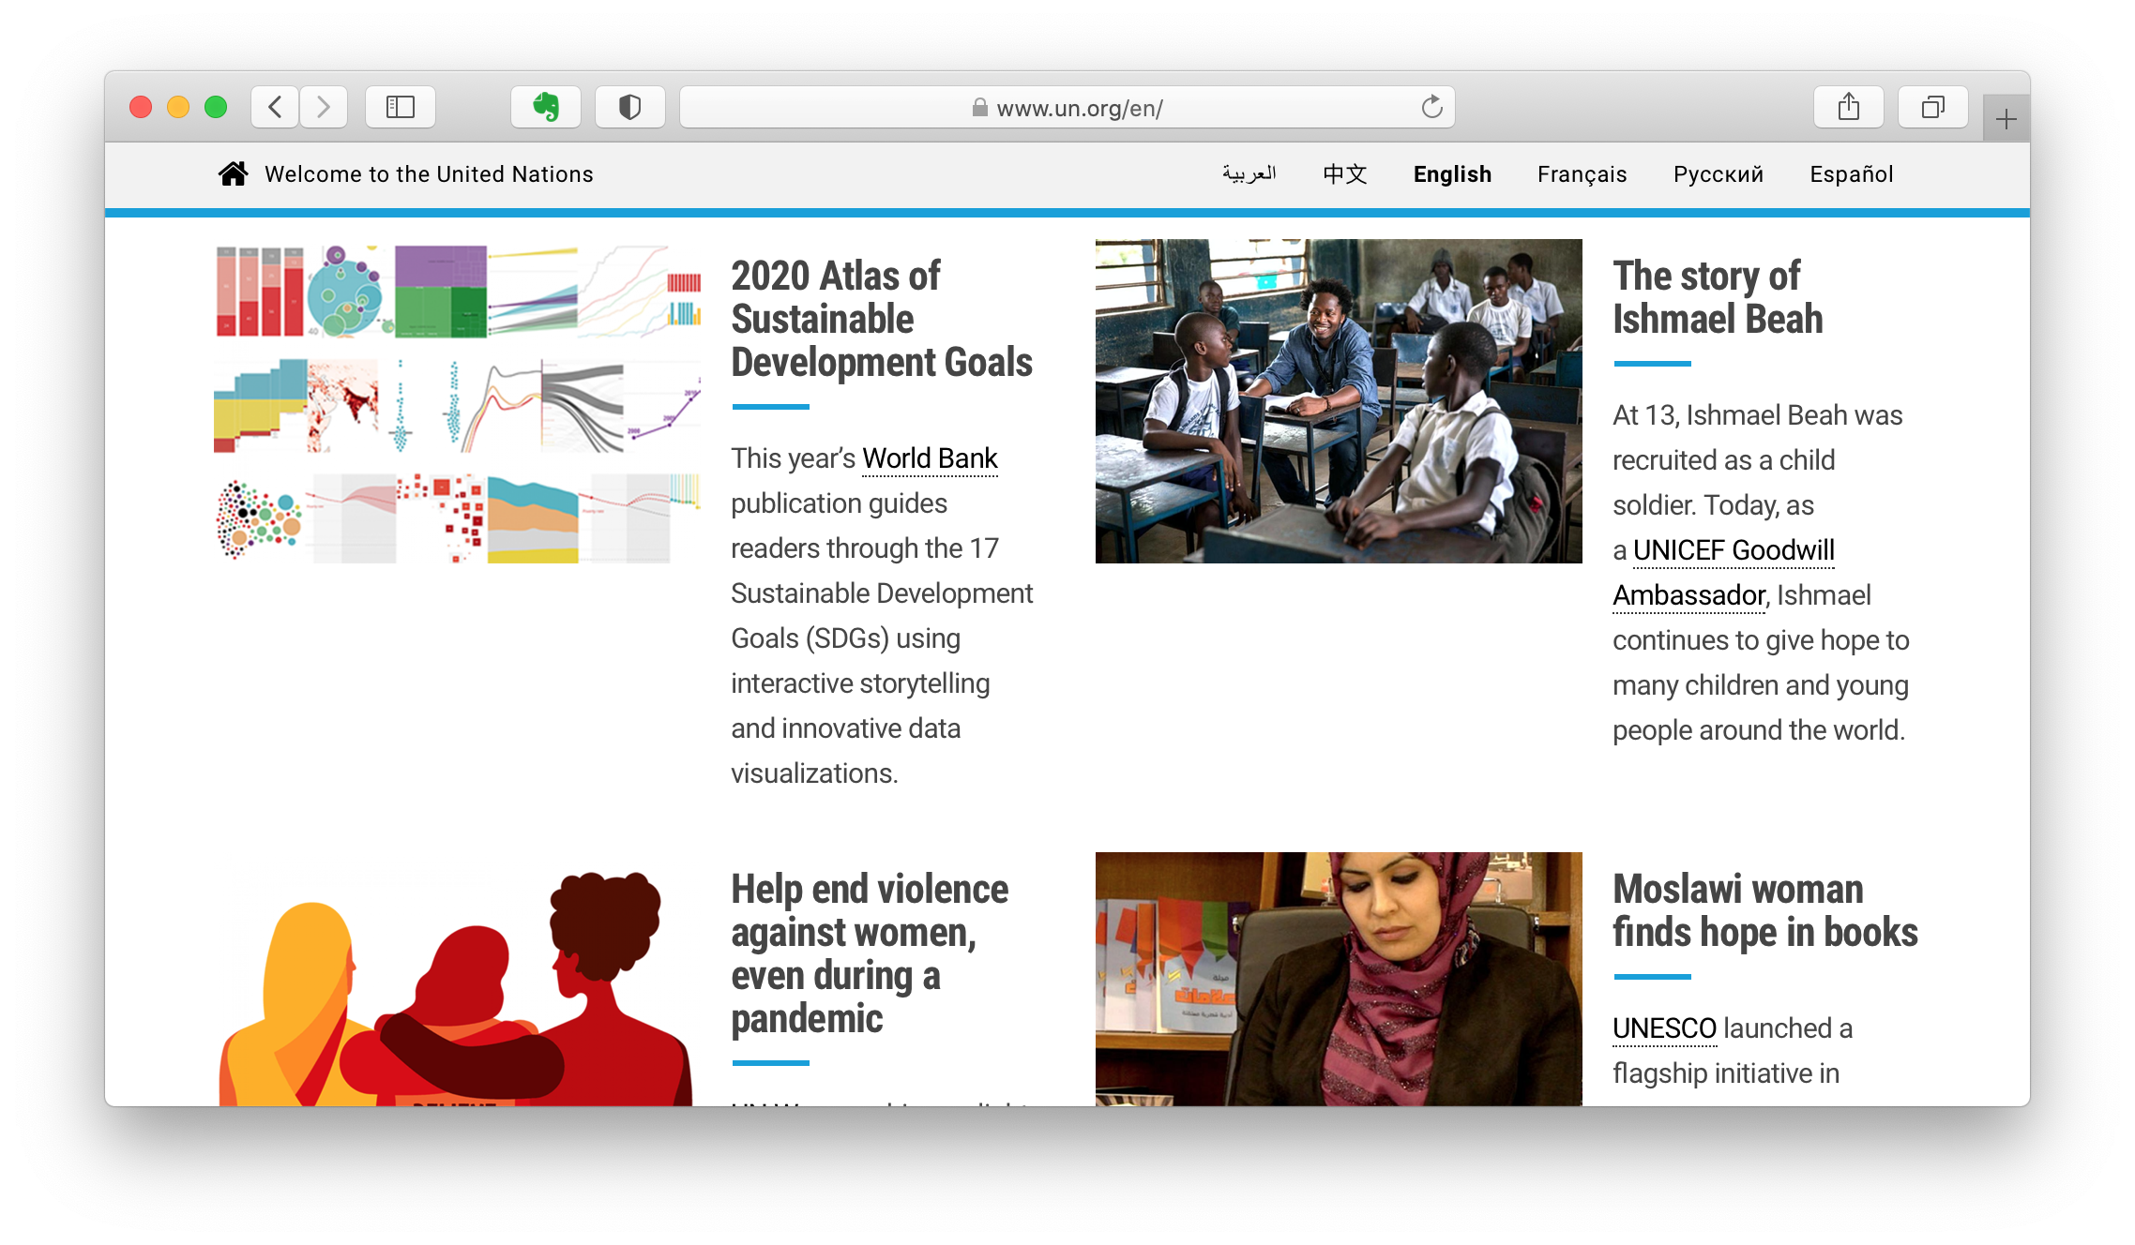This screenshot has height=1245, width=2135.
Task: Open the Evernote Web Clipper extension
Action: tap(546, 107)
